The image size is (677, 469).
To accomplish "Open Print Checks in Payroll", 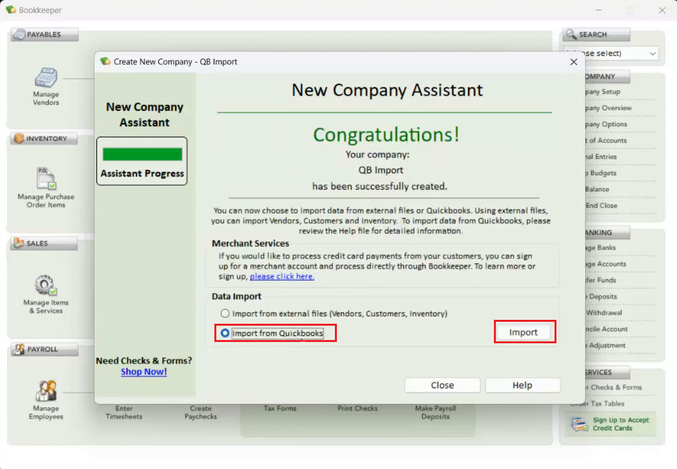I will click(358, 408).
